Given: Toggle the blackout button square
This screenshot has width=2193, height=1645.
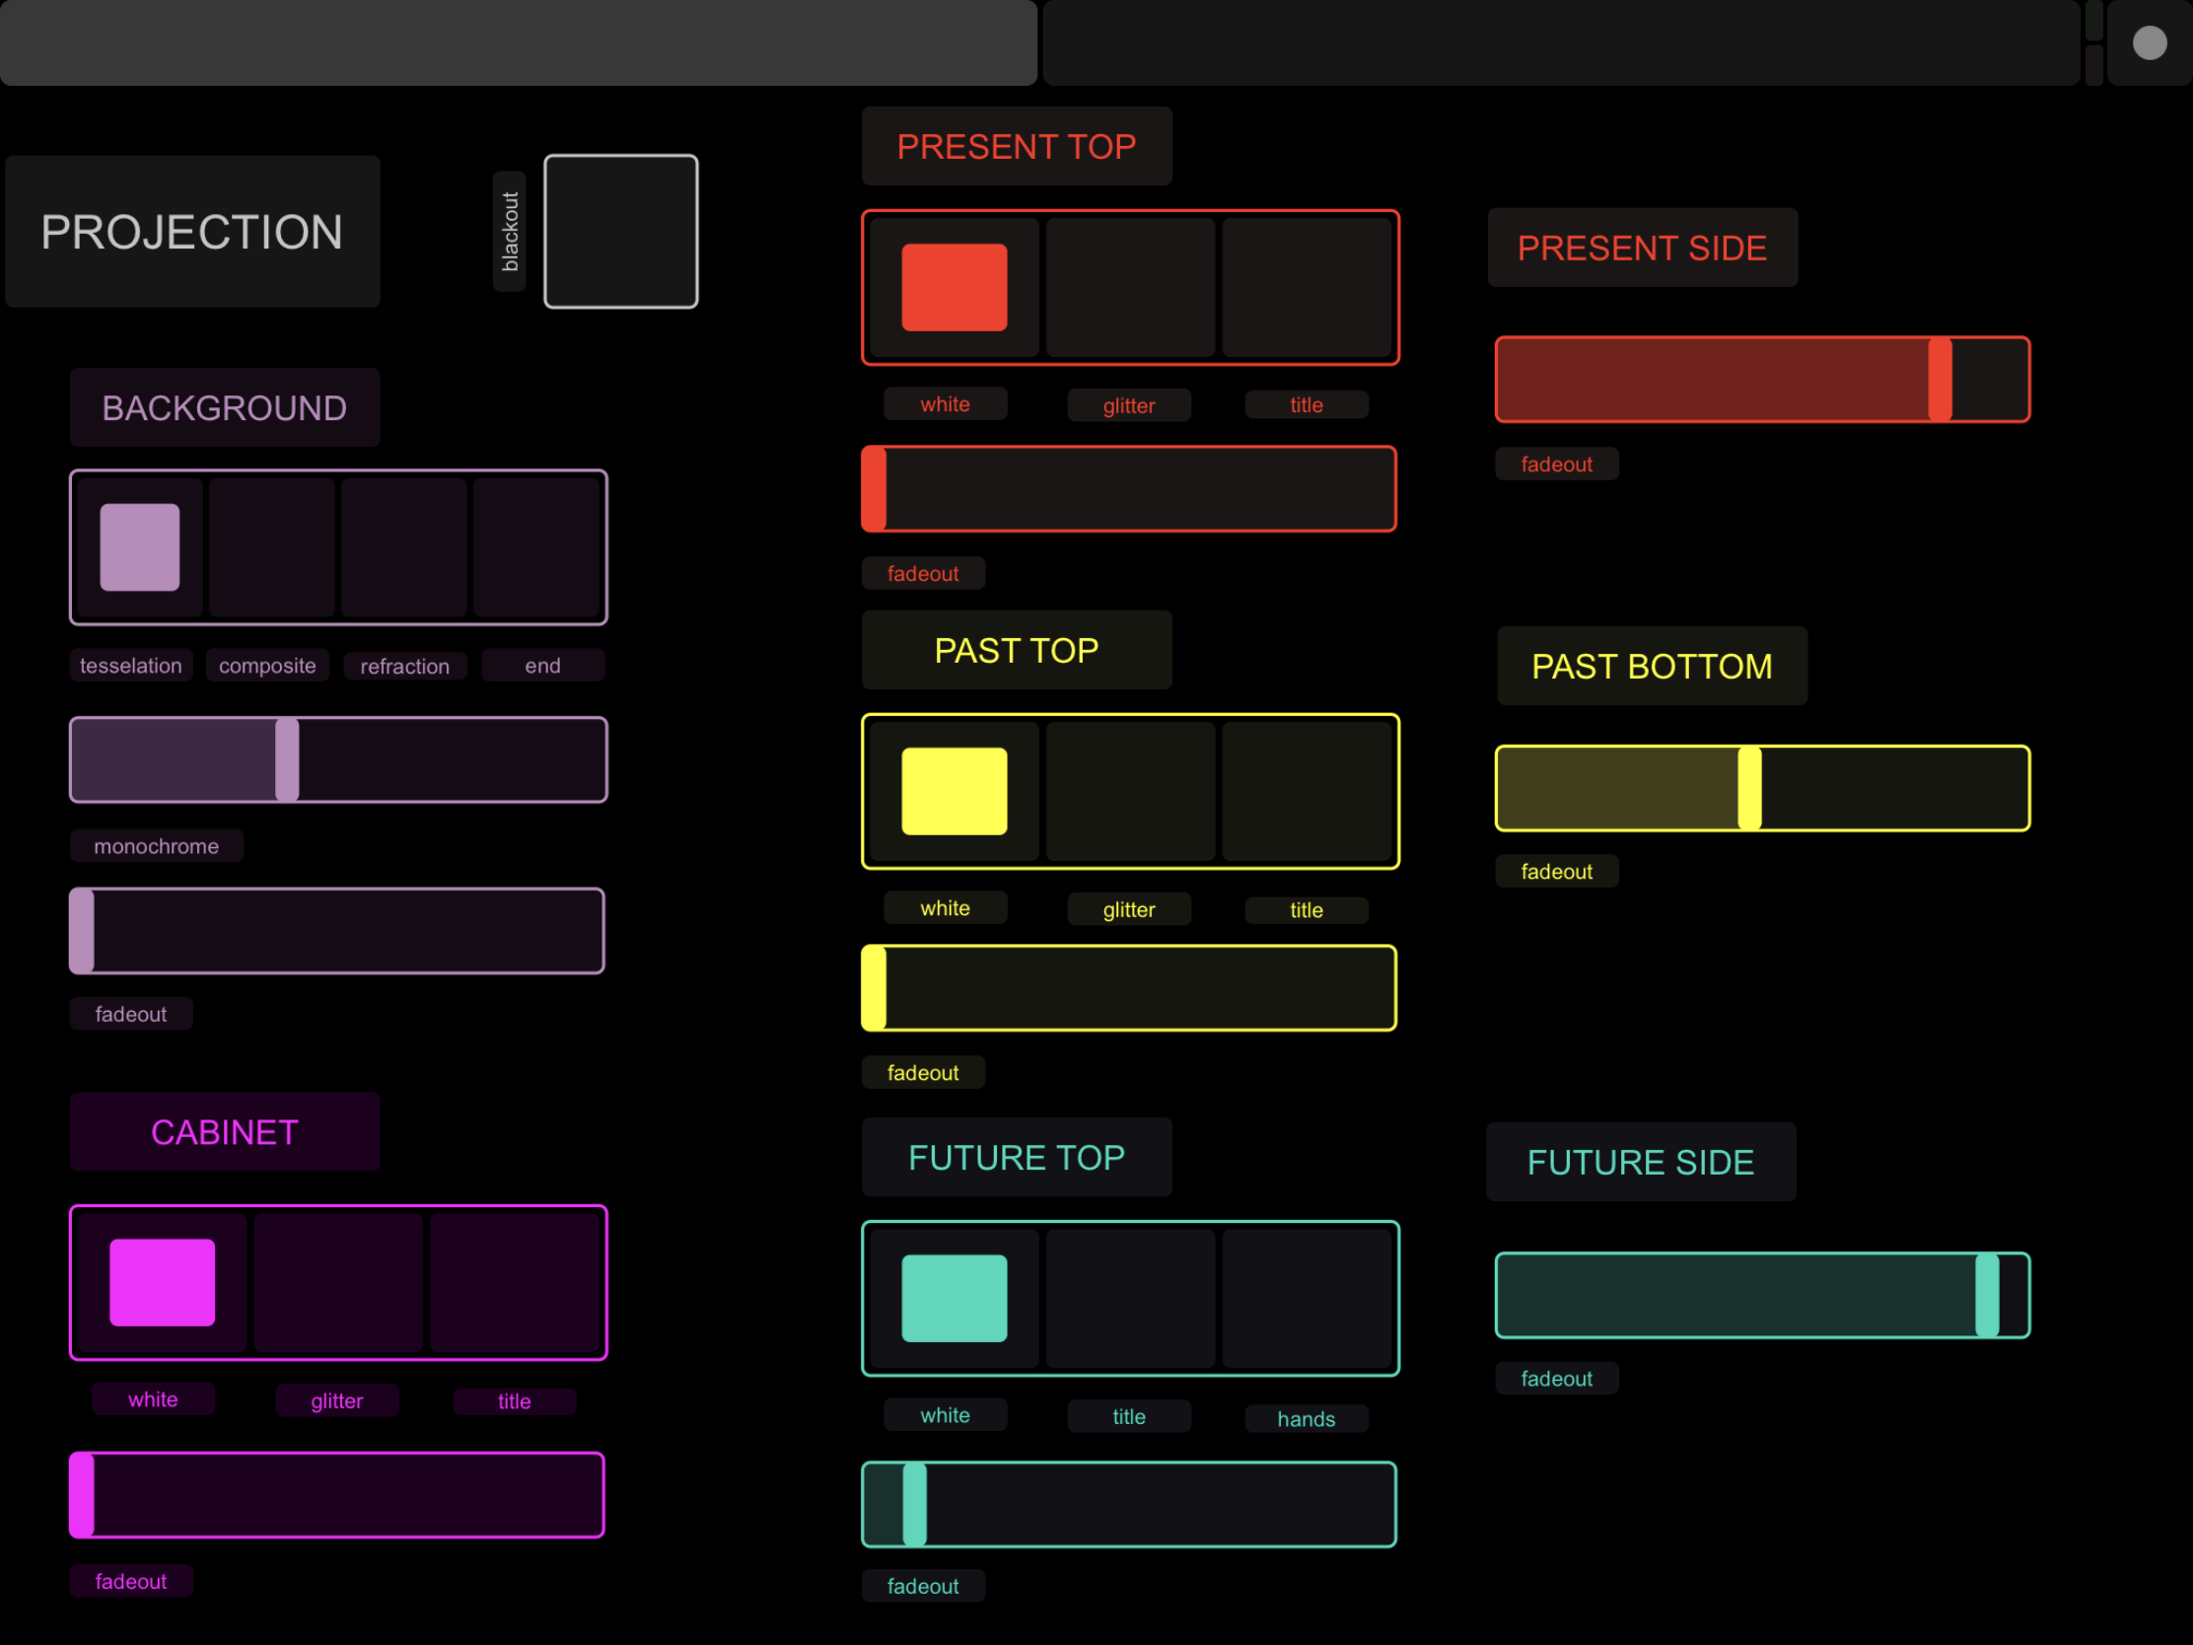Looking at the screenshot, I should tap(620, 231).
